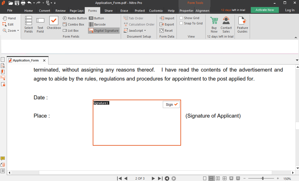Click the Sign button on Signature1 field
This screenshot has width=299, height=181.
171,104
